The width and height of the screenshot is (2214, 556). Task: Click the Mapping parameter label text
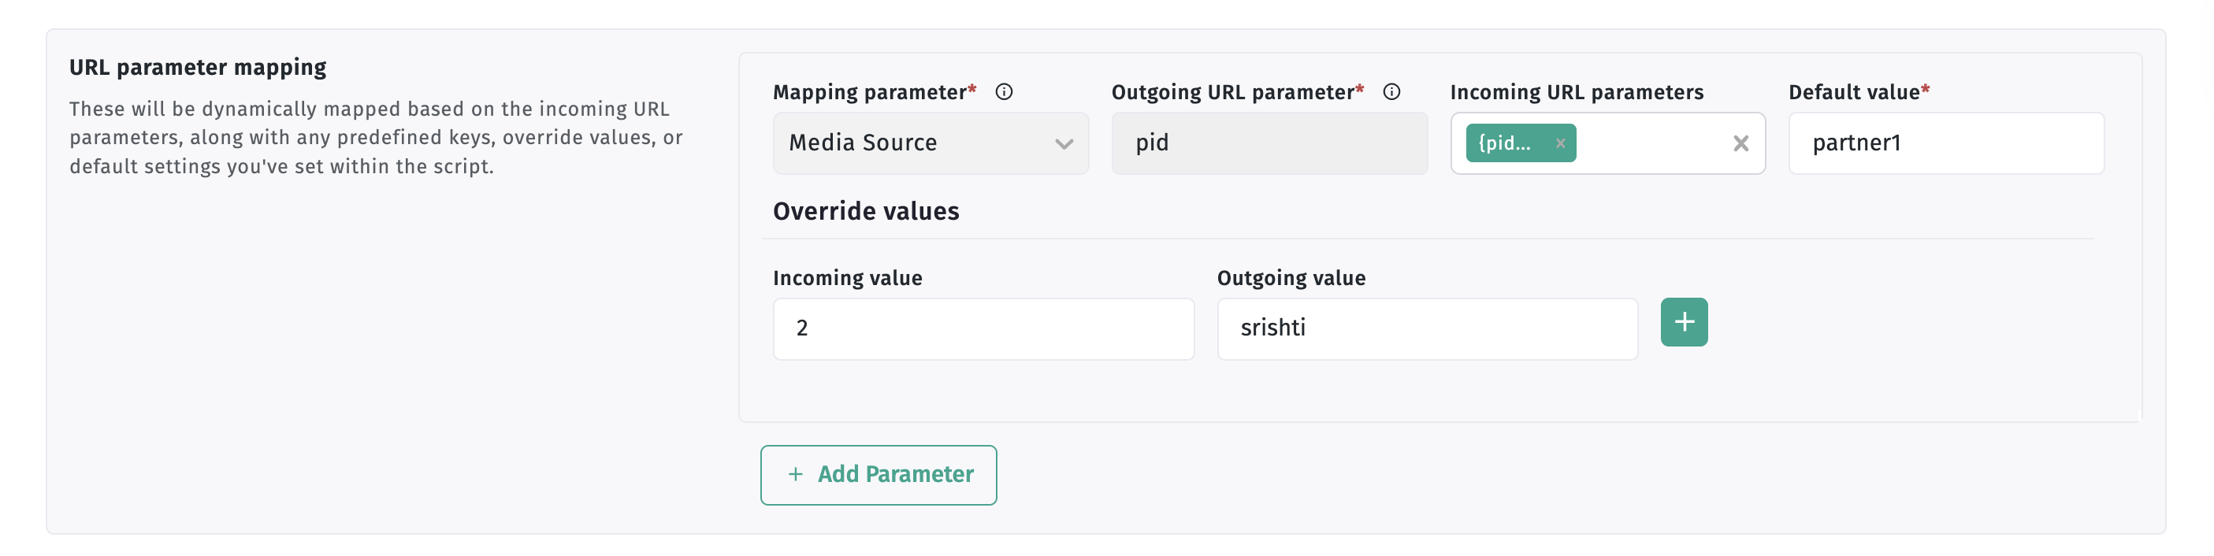[x=870, y=92]
